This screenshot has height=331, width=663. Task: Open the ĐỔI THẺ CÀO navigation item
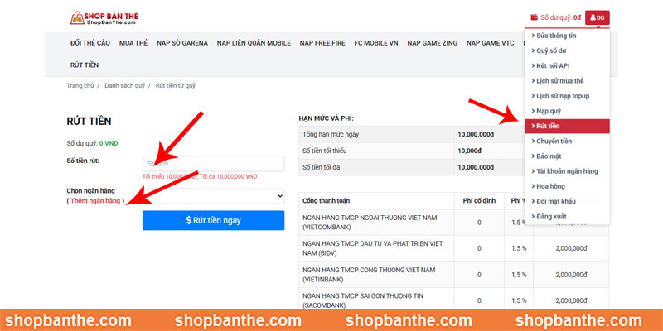point(90,43)
